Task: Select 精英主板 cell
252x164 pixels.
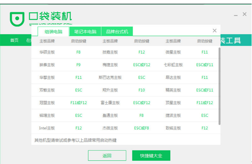Action: 173,90
